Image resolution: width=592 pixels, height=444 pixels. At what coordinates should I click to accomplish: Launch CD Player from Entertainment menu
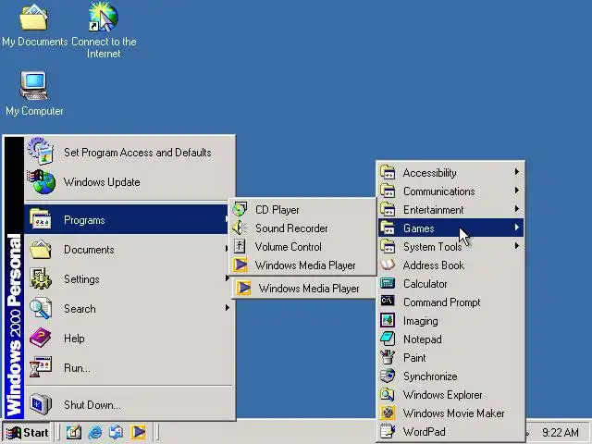tap(240, 209)
